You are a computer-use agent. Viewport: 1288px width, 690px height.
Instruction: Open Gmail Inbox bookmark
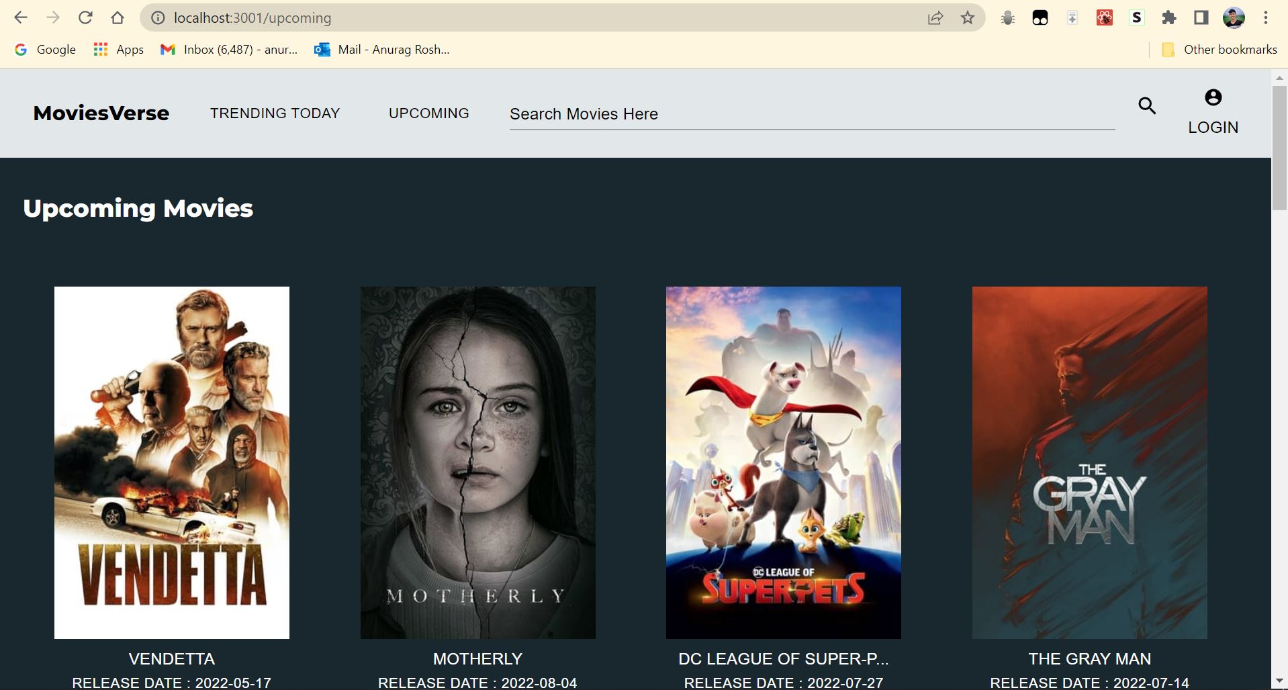pyautogui.click(x=228, y=50)
